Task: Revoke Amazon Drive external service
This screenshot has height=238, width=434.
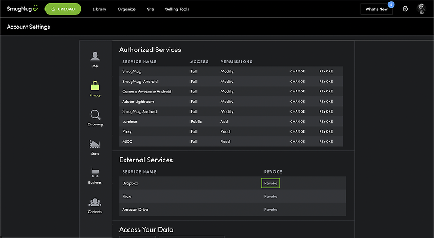Action: [271, 209]
